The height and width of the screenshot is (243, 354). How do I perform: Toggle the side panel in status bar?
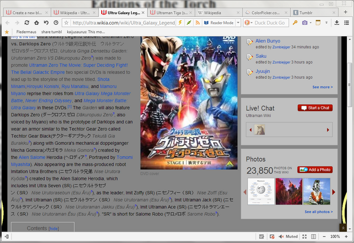click(x=7, y=236)
